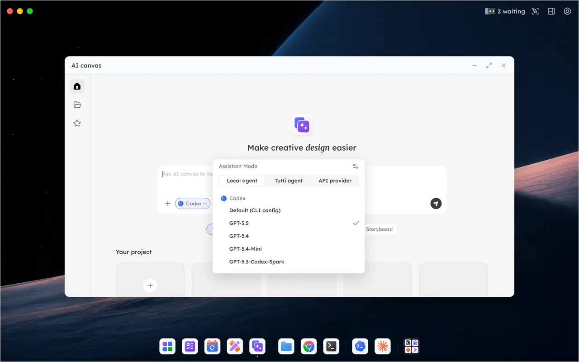Viewport: 579px width, 362px height.
Task: Click the send arrow button in prompt box
Action: 436,203
